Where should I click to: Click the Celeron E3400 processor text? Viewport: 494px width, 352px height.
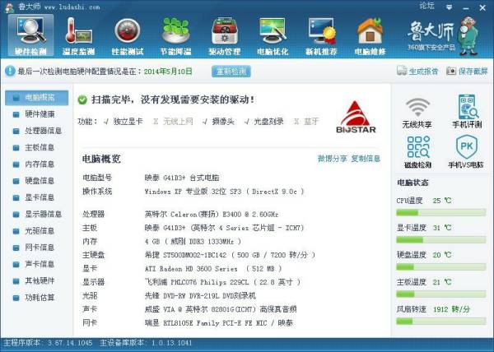click(x=212, y=215)
